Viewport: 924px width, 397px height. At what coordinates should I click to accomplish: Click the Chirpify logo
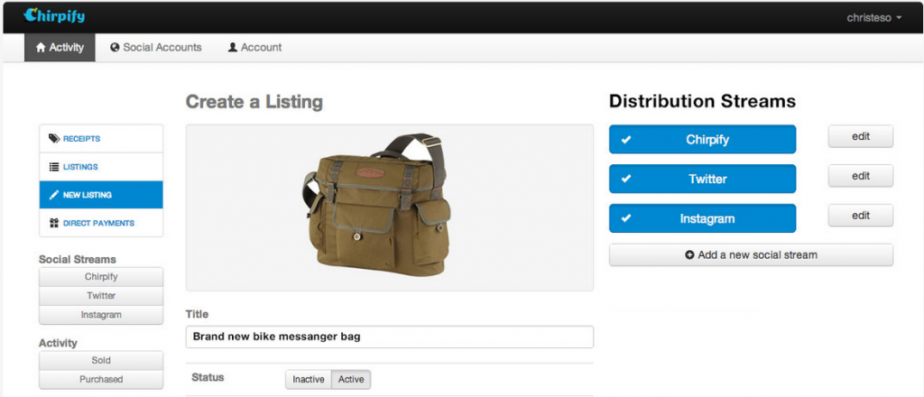tap(54, 16)
